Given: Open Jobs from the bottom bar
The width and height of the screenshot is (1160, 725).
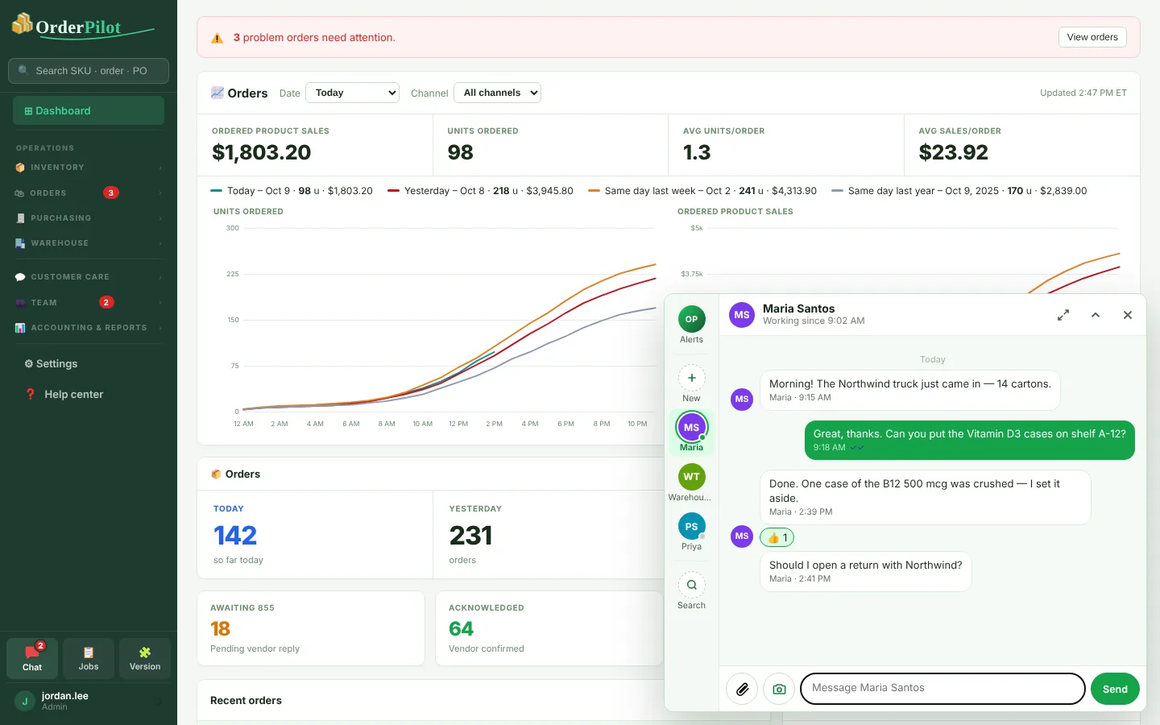Looking at the screenshot, I should [x=89, y=658].
